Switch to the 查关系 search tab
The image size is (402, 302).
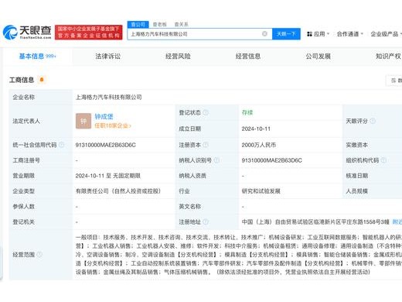(x=181, y=25)
